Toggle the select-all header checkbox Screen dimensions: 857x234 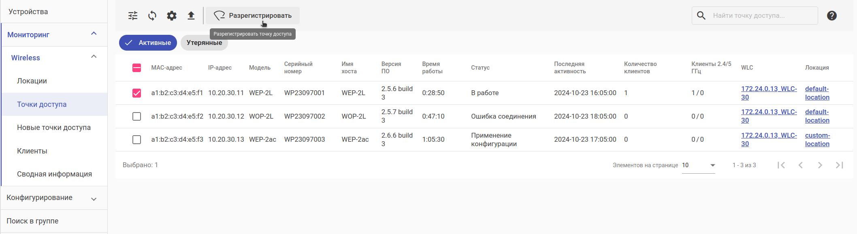click(137, 68)
